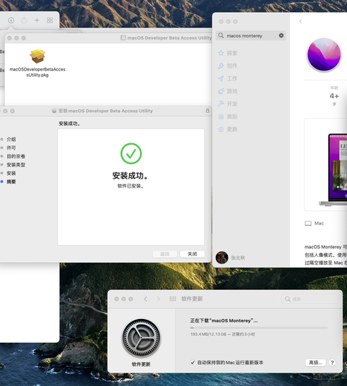Select the 介绍 installer step

coord(11,139)
